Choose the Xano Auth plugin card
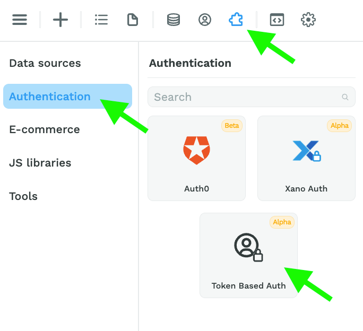Viewport: 363px width, 331px height. [306, 158]
